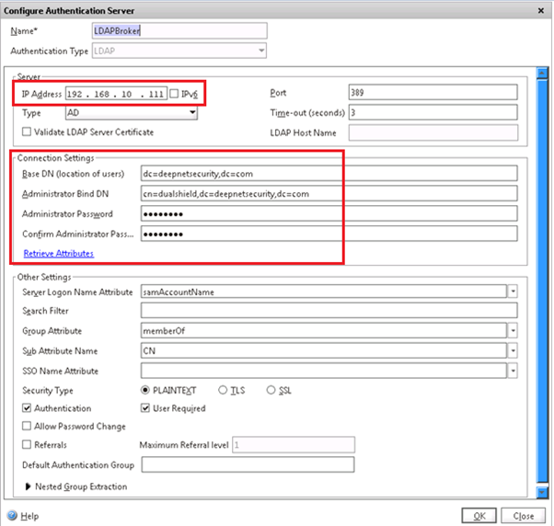Choose the PLAINTEXT security type
This screenshot has height=526, width=554.
tap(144, 390)
